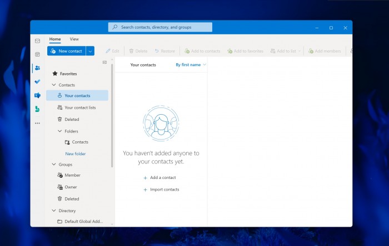Click the star icon beside Favorites
389x246 pixels.
(54, 74)
